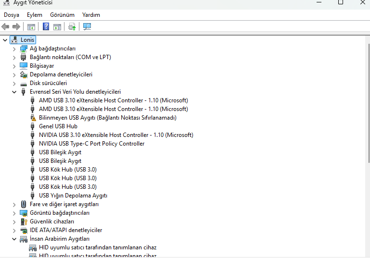Click the Back arrow toolbar icon
370x258 pixels.
click(5, 26)
